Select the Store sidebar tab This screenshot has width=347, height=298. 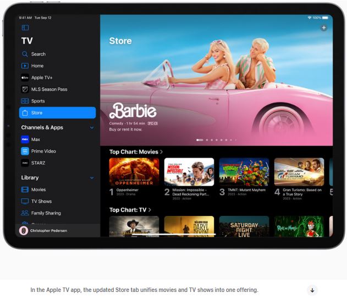(58, 112)
